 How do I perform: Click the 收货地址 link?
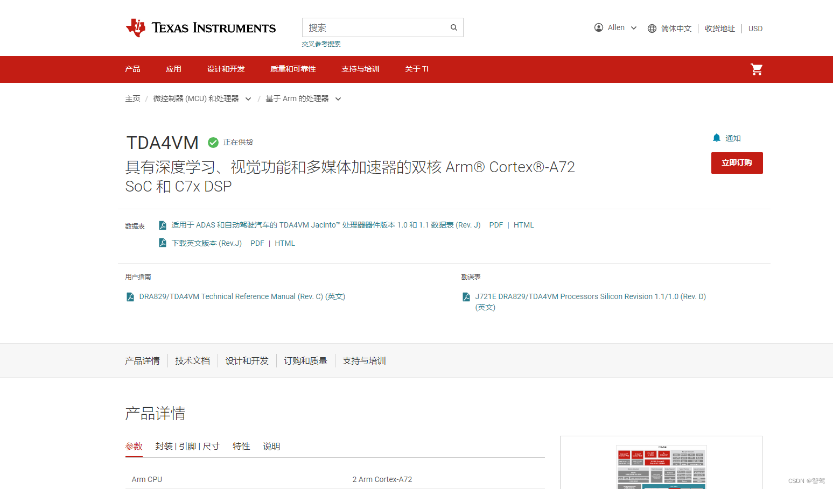tap(720, 29)
